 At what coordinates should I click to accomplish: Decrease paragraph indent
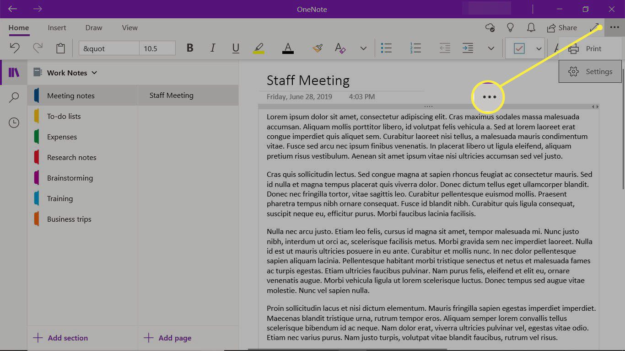tap(445, 48)
